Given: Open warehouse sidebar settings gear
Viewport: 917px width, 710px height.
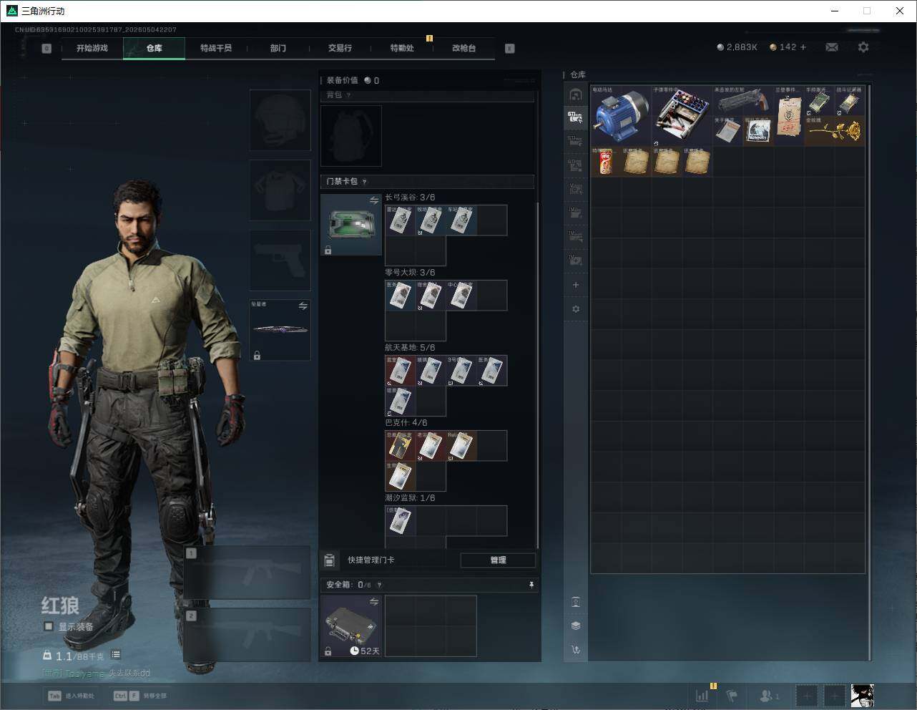Looking at the screenshot, I should pos(576,309).
